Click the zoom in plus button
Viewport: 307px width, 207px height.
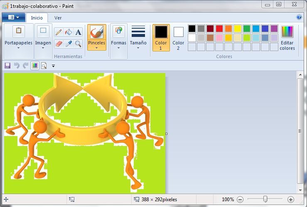pos(290,200)
